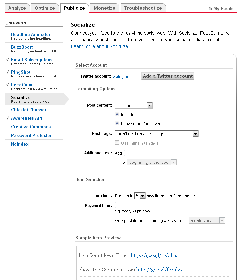This screenshot has width=240, height=280.
Task: Click the My Feeds home icon
Action: 210,8
